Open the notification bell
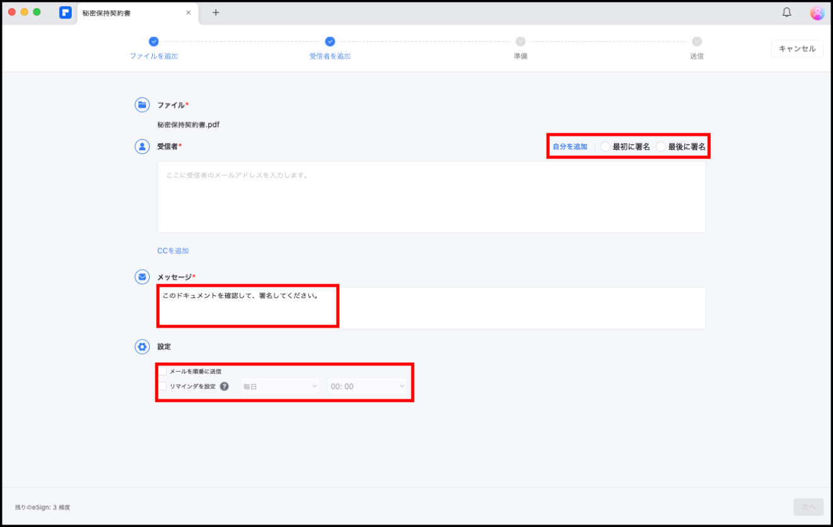This screenshot has height=527, width=833. click(786, 13)
